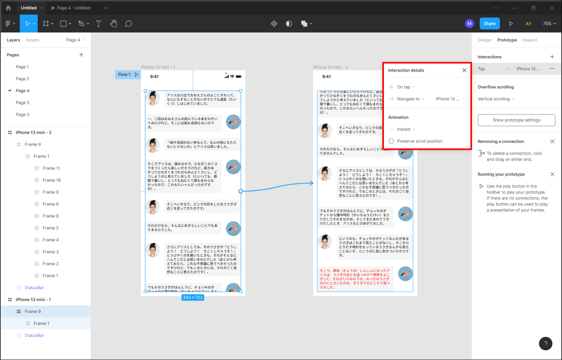Open the Instant animation dropdown

coord(406,129)
